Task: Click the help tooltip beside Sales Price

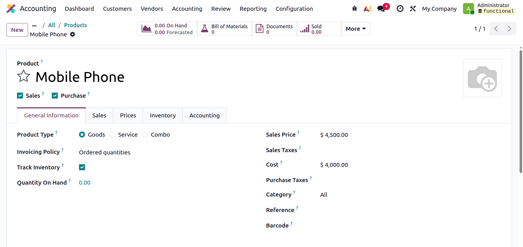Action: click(x=298, y=132)
